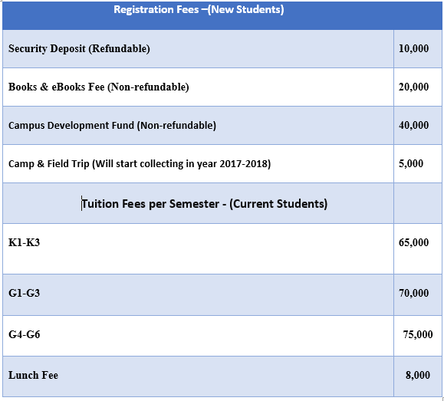Click the 5,000 amount cell
444x401 pixels.
tap(418, 163)
